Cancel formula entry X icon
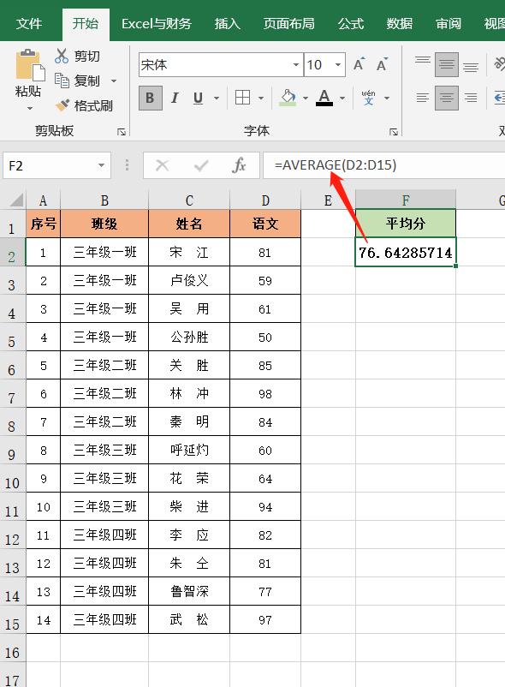The width and height of the screenshot is (505, 687). click(x=163, y=165)
